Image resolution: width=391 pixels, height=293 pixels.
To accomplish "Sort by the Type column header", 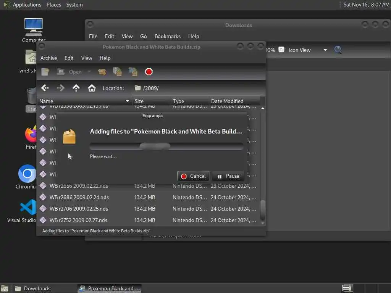I will pyautogui.click(x=189, y=101).
